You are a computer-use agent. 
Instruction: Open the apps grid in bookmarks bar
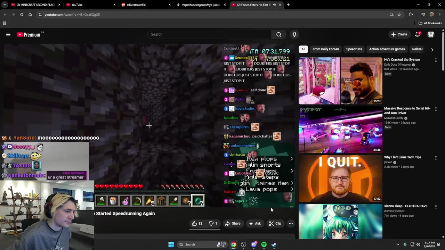pos(5,23)
